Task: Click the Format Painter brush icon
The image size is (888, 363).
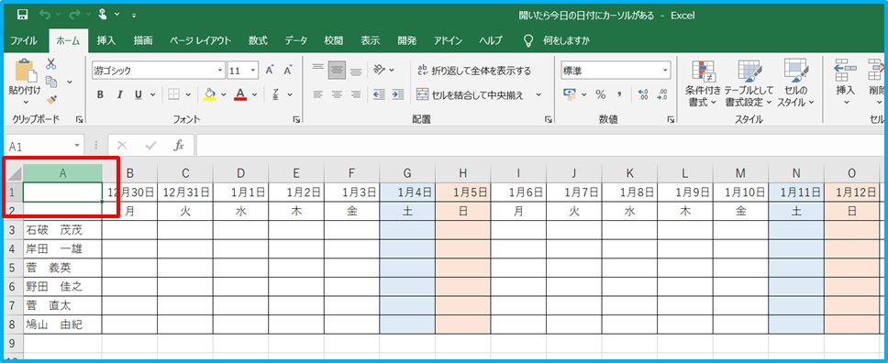Action: click(x=51, y=100)
